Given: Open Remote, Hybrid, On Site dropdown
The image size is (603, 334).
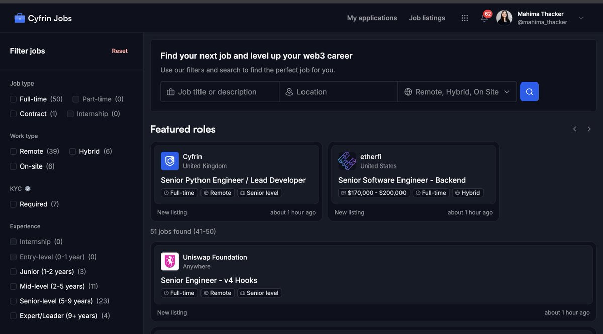Looking at the screenshot, I should [457, 92].
